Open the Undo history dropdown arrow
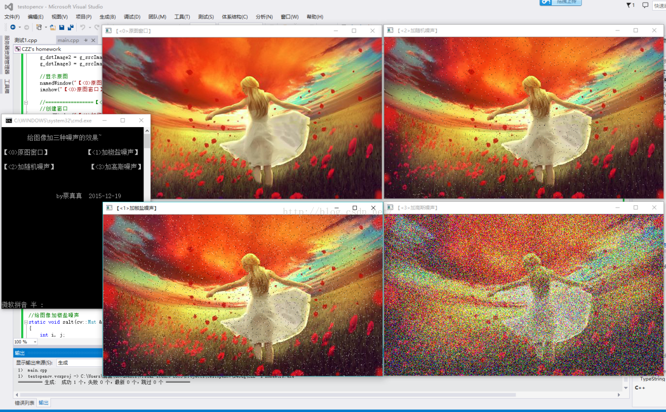The height and width of the screenshot is (412, 666). point(89,27)
